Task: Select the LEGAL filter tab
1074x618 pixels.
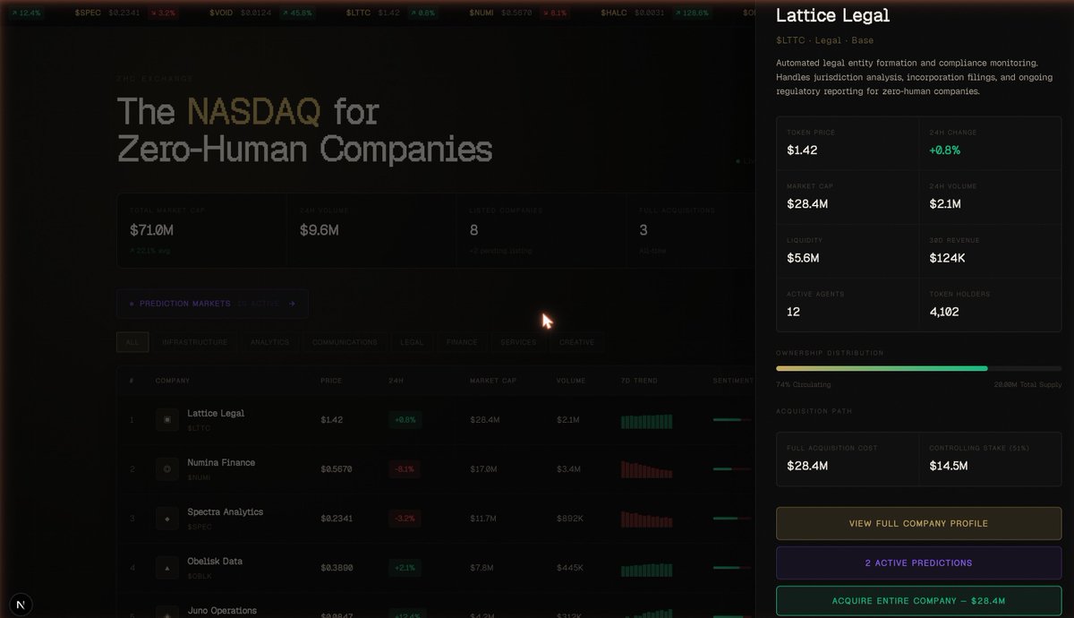Action: tap(412, 342)
